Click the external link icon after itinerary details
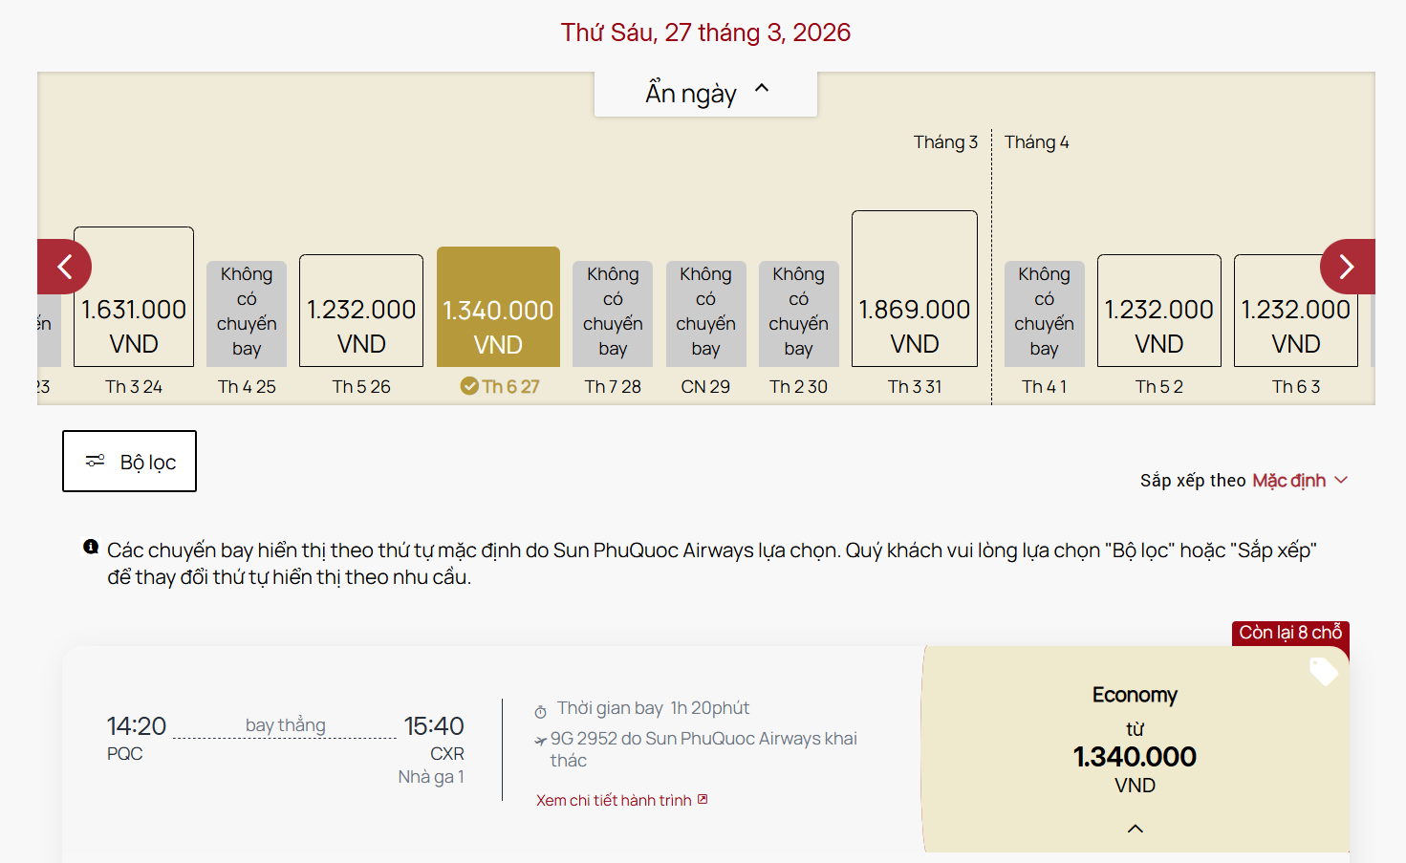The height and width of the screenshot is (863, 1406). (703, 799)
